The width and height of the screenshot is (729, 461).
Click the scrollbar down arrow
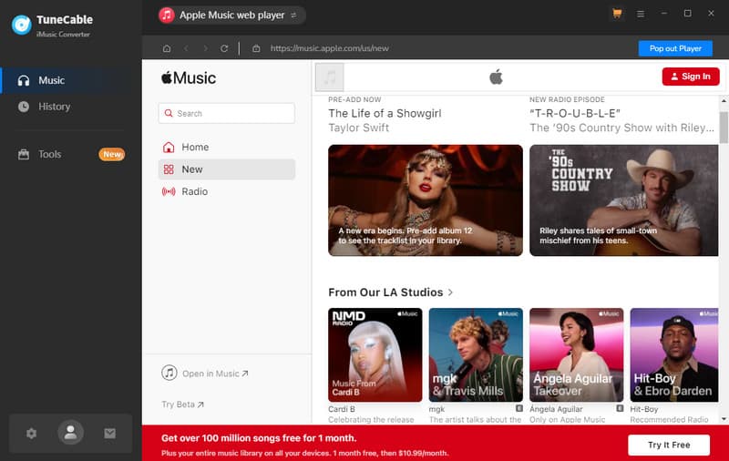coord(724,419)
